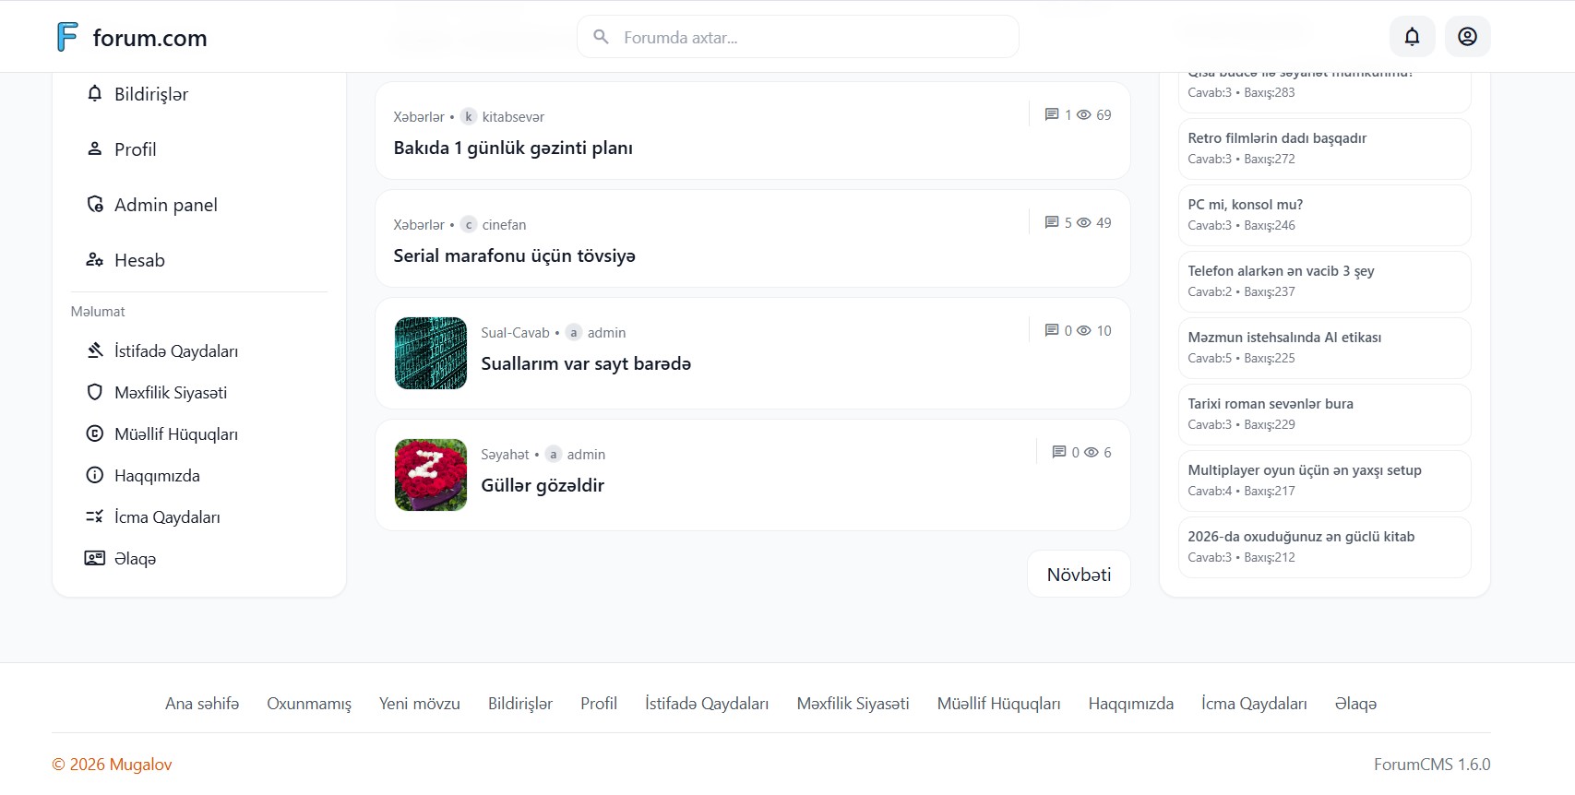
Task: Visit the cinefan author profile link
Action: pos(504,225)
